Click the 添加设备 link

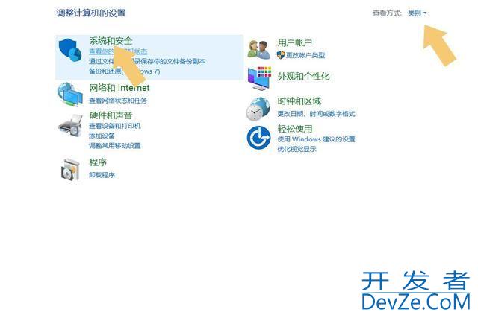[102, 136]
